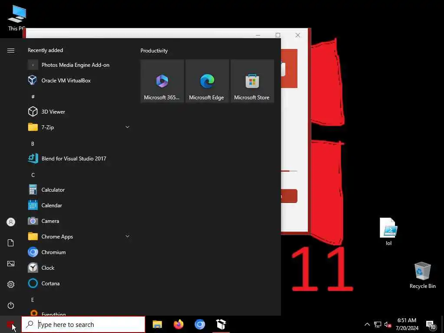The image size is (444, 333).
Task: Open Documents from the Start sidebar
Action: point(11,243)
